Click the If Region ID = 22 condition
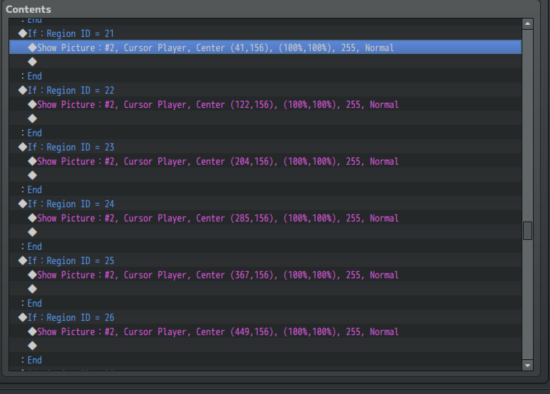This screenshot has height=394, width=550. pyautogui.click(x=70, y=90)
